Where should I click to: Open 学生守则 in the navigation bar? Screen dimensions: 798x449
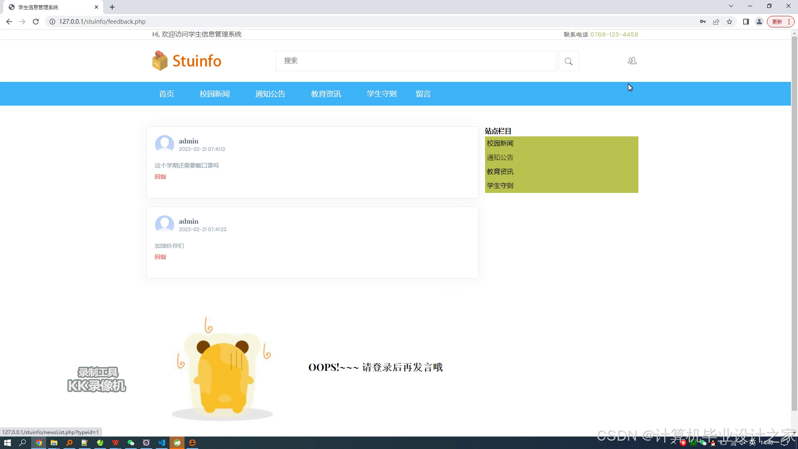click(382, 94)
